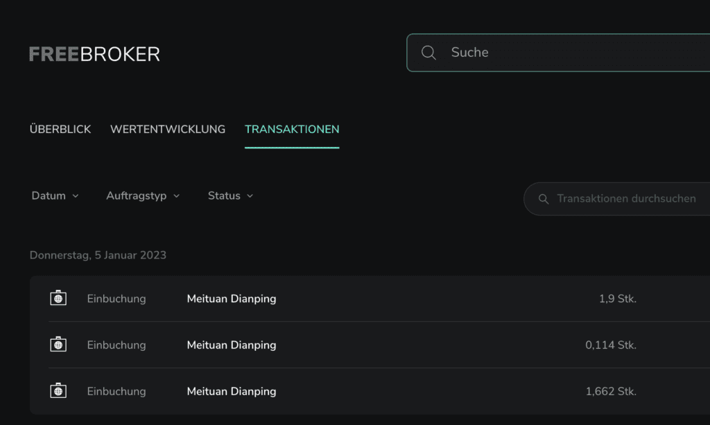Open Meituan Dianping in the 0,114 Stk. row
This screenshot has width=710, height=425.
(232, 345)
